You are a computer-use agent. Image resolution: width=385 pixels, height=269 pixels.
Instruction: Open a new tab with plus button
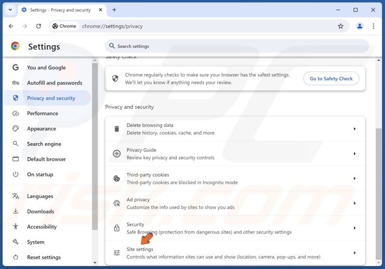tap(114, 10)
